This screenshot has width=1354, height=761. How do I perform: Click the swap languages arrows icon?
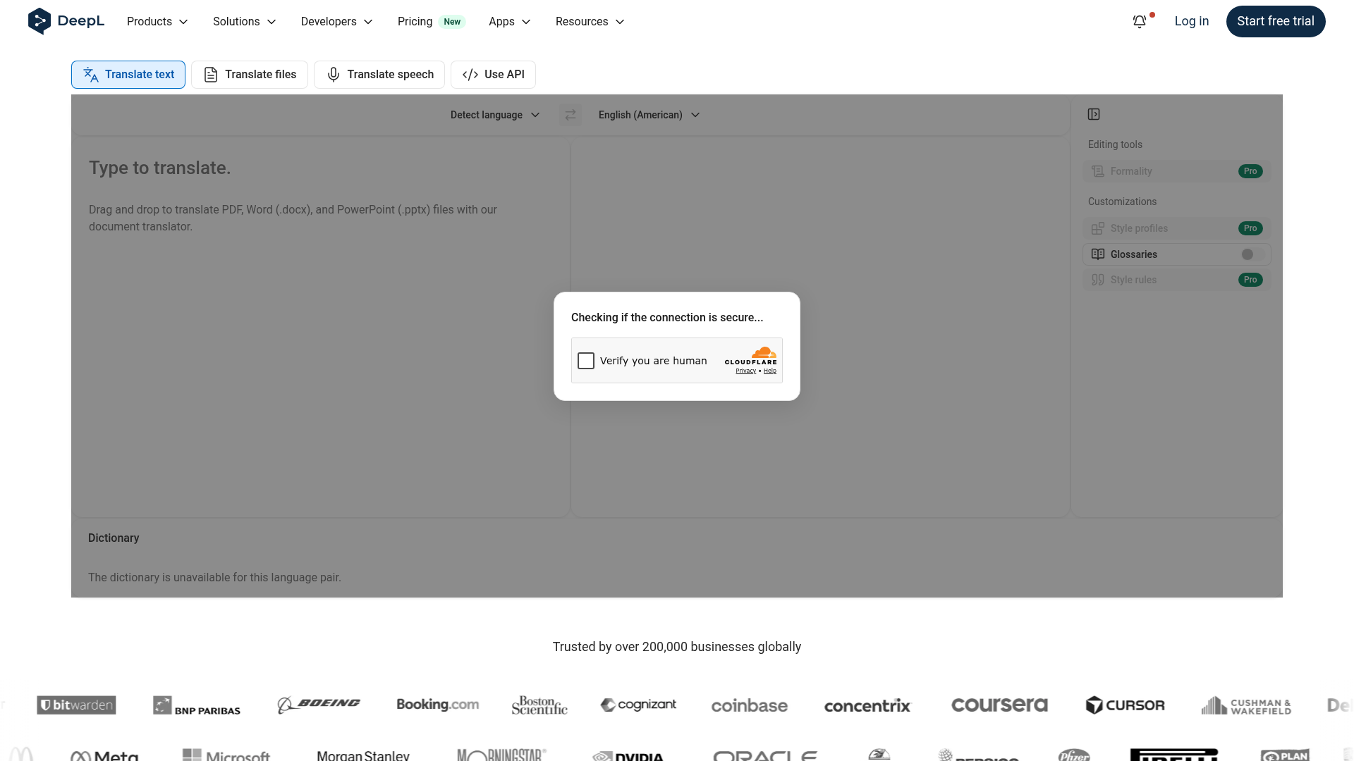click(571, 115)
